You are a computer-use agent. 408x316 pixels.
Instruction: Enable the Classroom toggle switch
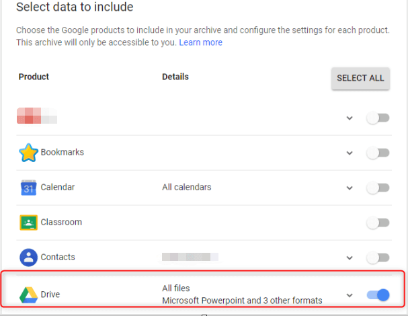coord(378,223)
